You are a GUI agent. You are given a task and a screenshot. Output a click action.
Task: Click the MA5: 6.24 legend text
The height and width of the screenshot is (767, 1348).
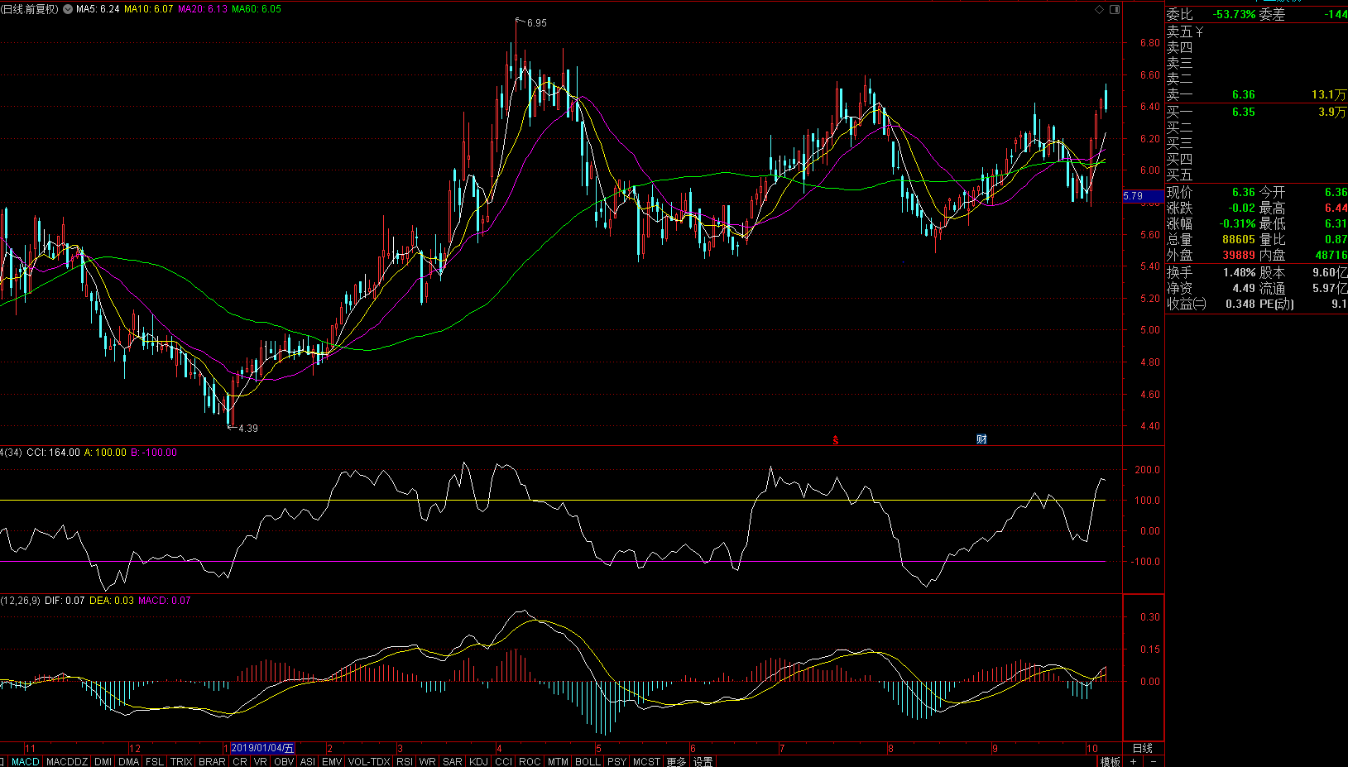pos(98,9)
